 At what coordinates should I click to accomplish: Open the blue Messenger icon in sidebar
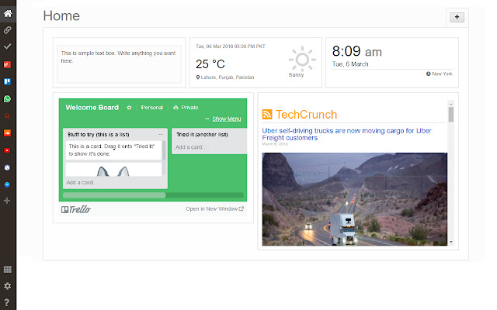(7, 184)
